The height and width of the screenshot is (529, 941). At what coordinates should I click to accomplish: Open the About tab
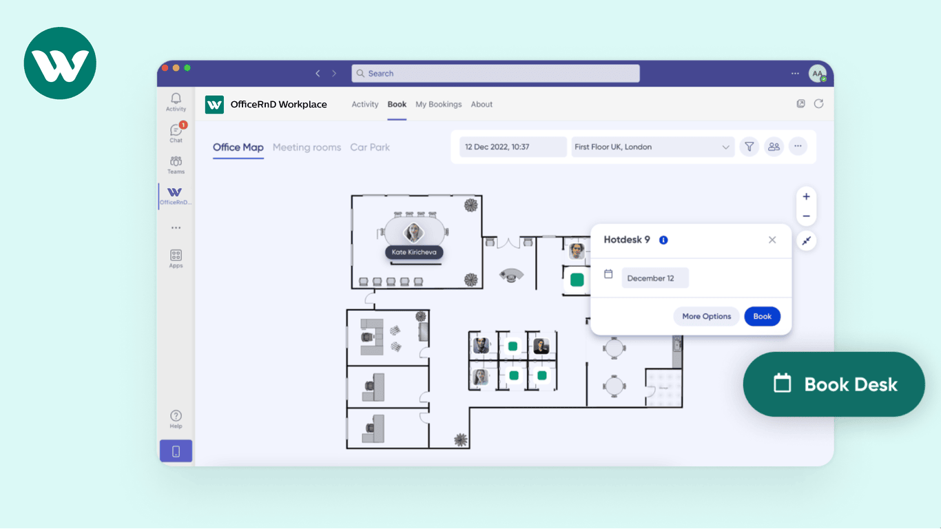482,105
